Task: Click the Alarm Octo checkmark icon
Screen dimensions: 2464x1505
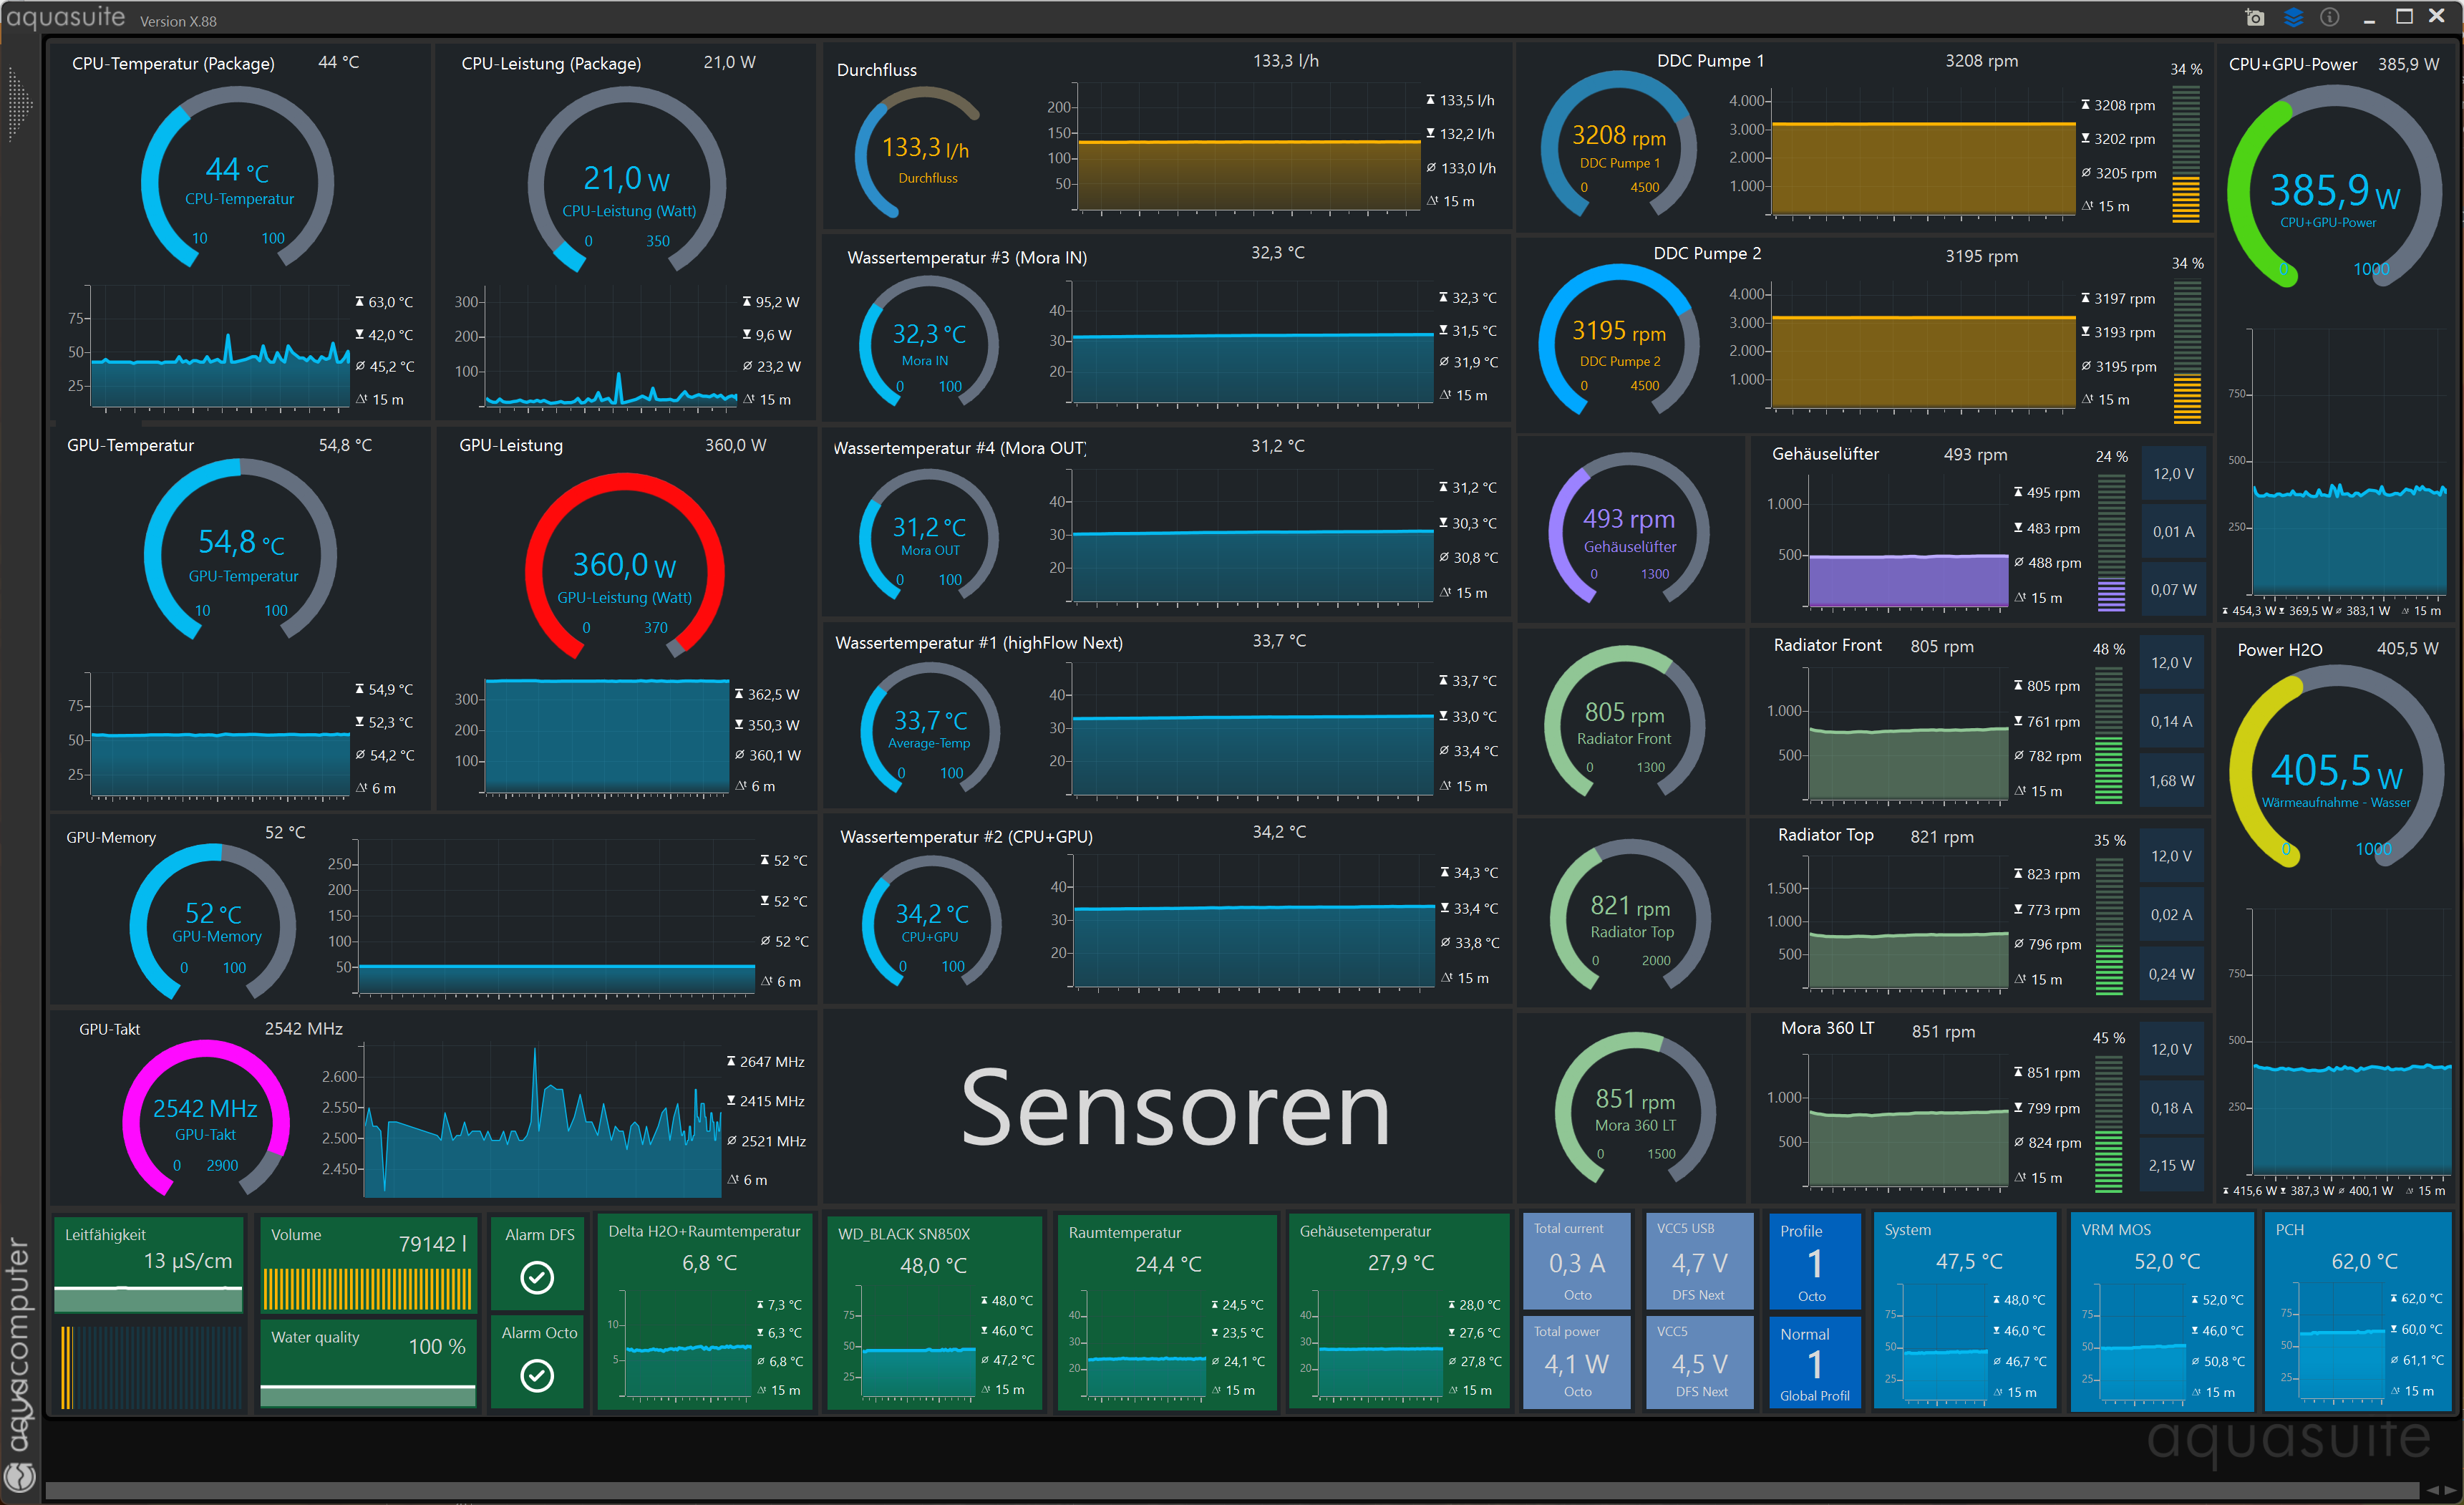Action: tap(537, 1375)
